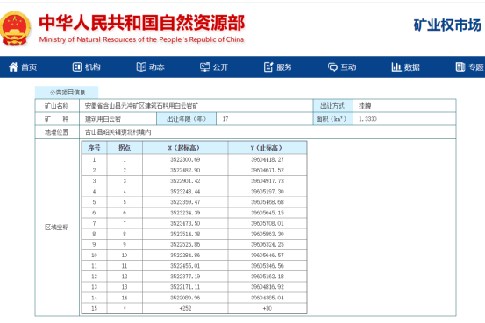Select the 序号 column header
485x323 pixels.
[94, 148]
